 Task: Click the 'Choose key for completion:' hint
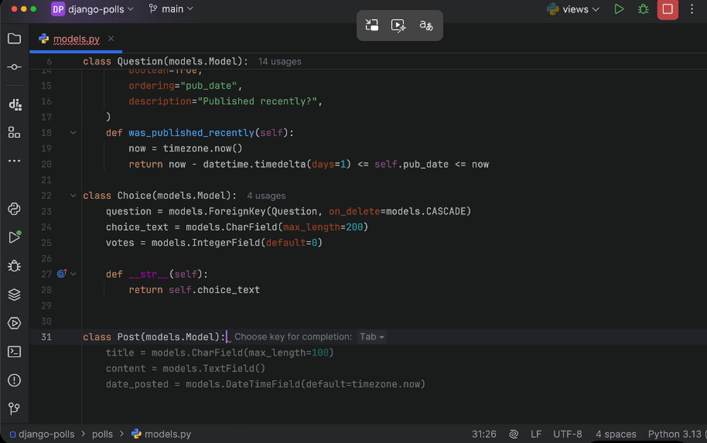point(293,337)
